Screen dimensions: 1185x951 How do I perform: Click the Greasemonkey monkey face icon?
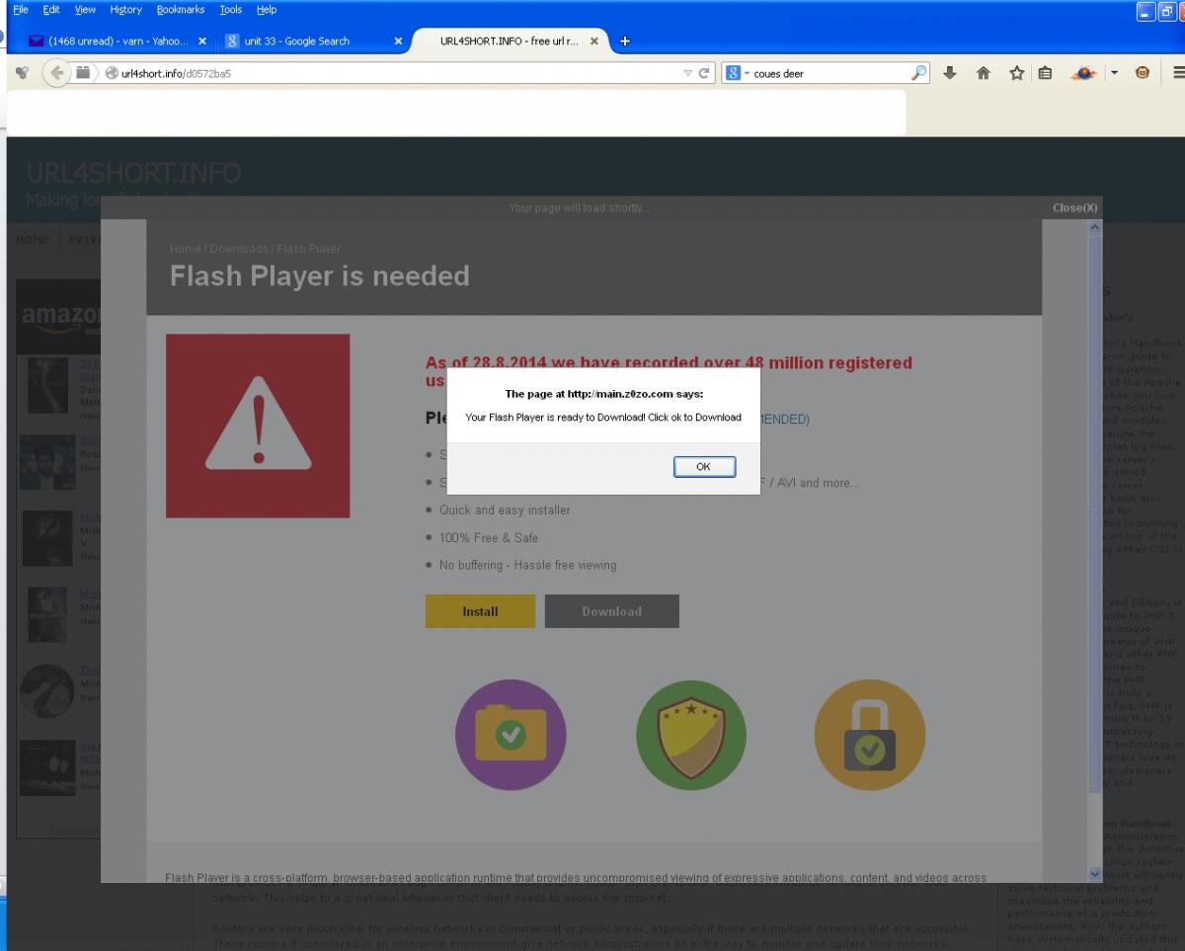[1143, 73]
